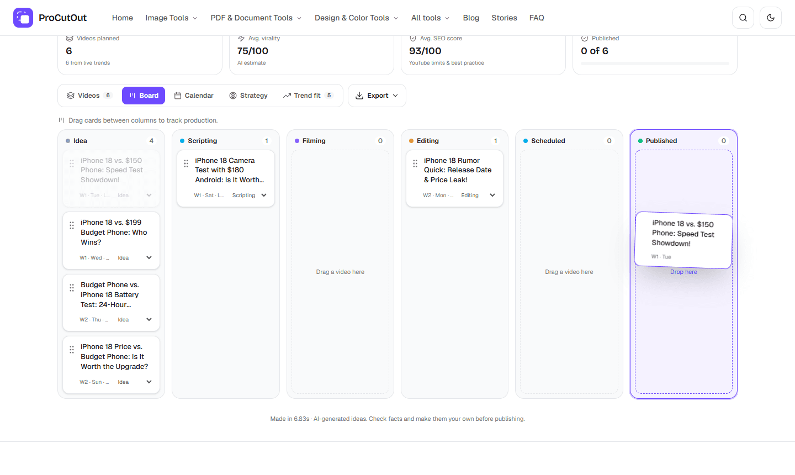Switch to the Videos tab

[x=89, y=96]
